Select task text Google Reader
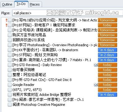The height and width of the screenshot is (112, 123). click(23, 85)
